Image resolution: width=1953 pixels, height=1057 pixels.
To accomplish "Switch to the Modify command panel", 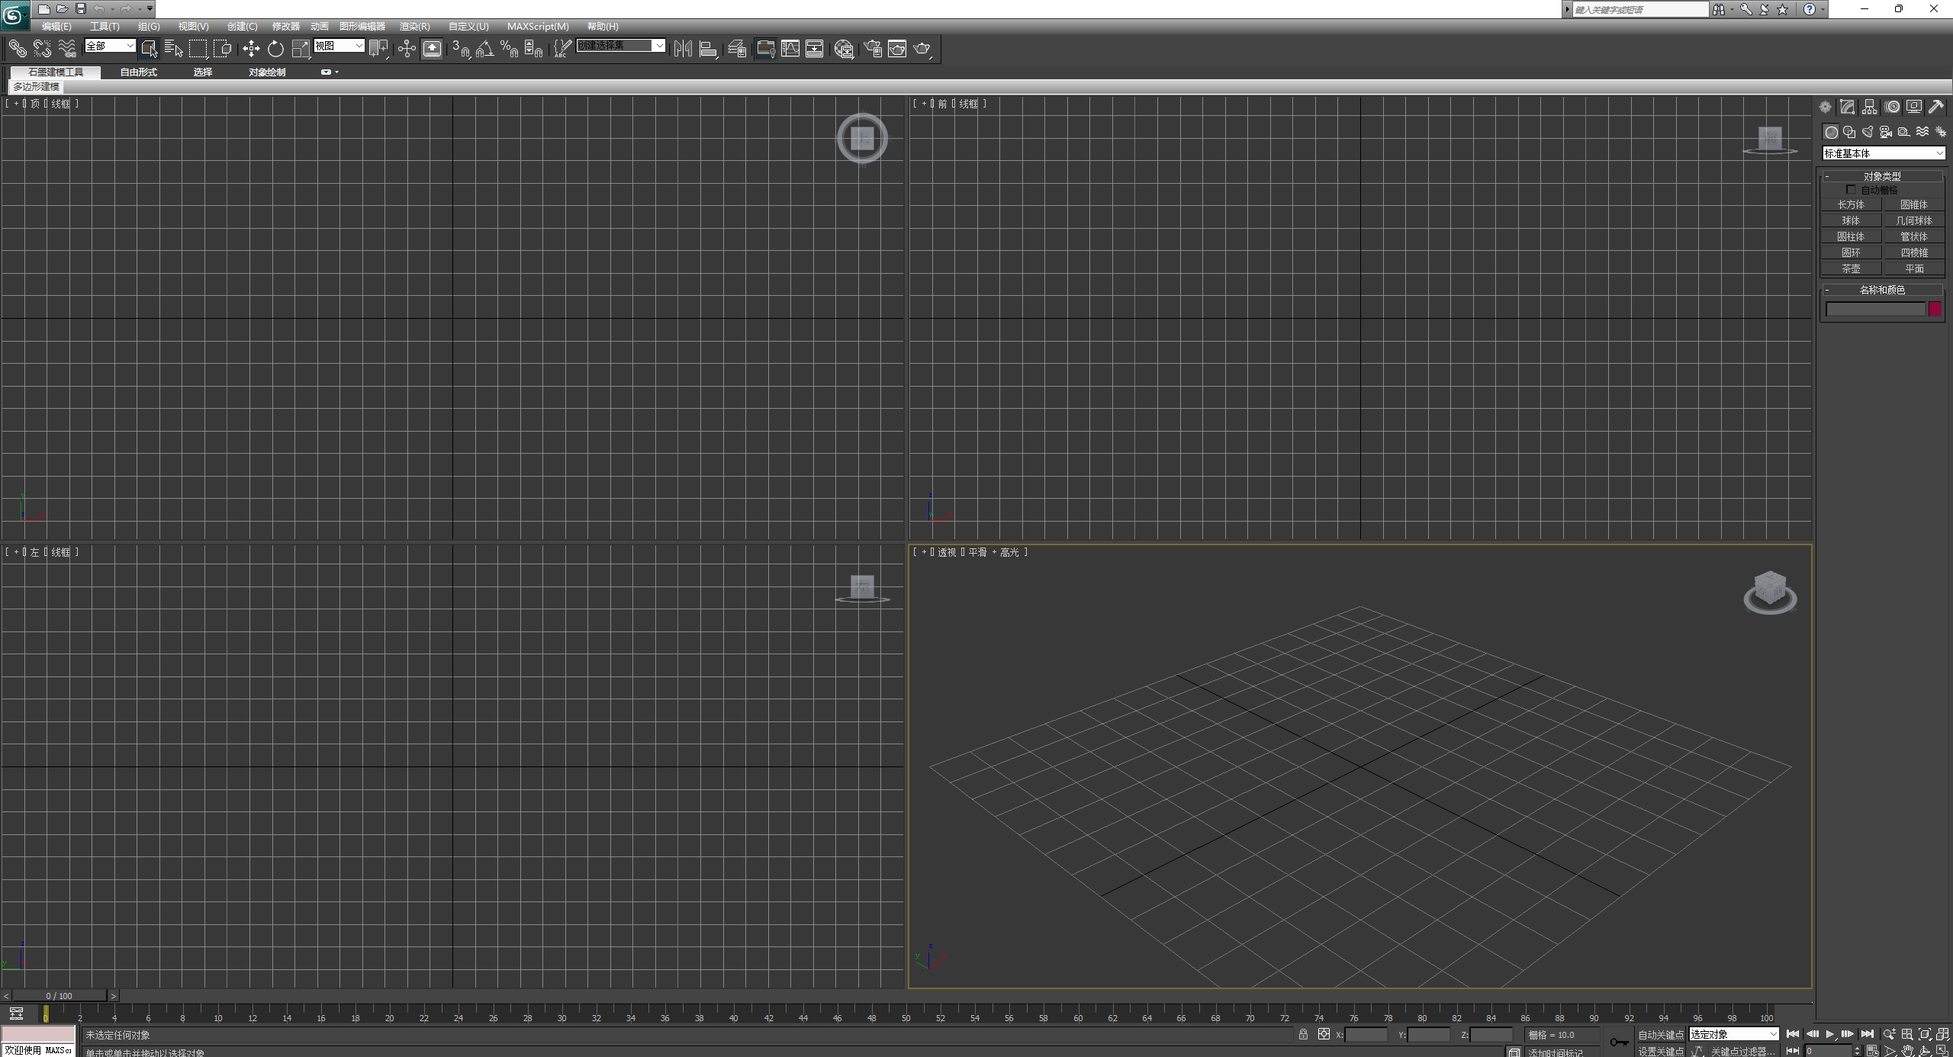I will 1848,107.
